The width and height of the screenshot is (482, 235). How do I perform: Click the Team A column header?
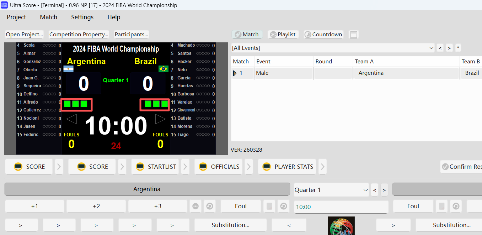406,62
